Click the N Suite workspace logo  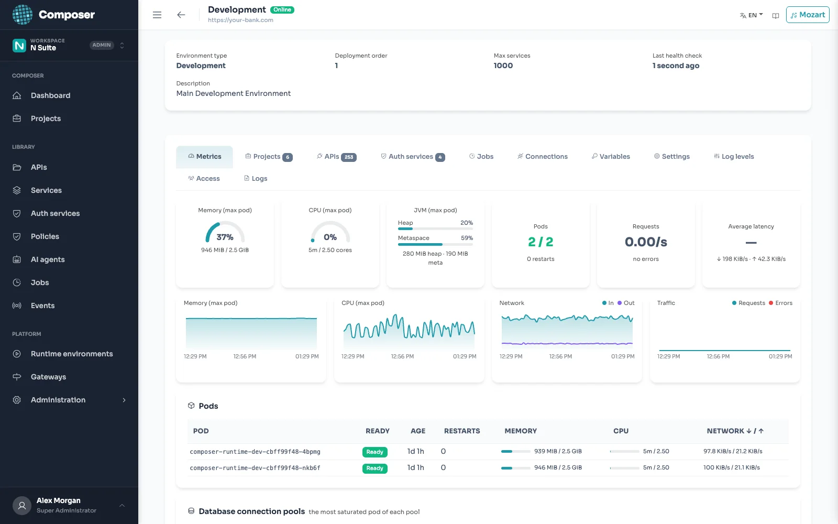19,46
